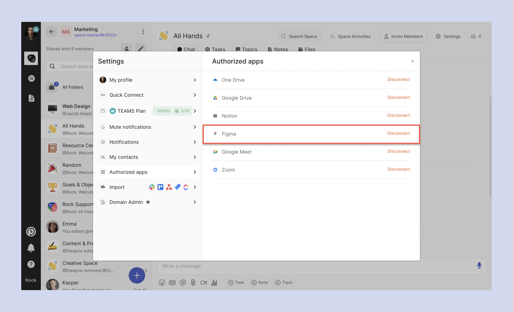Open Space Activities

(350, 36)
